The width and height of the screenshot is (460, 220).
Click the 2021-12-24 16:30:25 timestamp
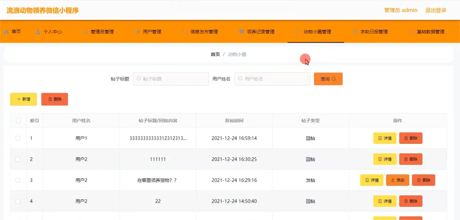tap(234, 159)
